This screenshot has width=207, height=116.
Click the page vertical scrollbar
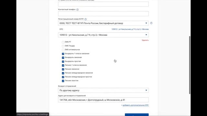190,65
